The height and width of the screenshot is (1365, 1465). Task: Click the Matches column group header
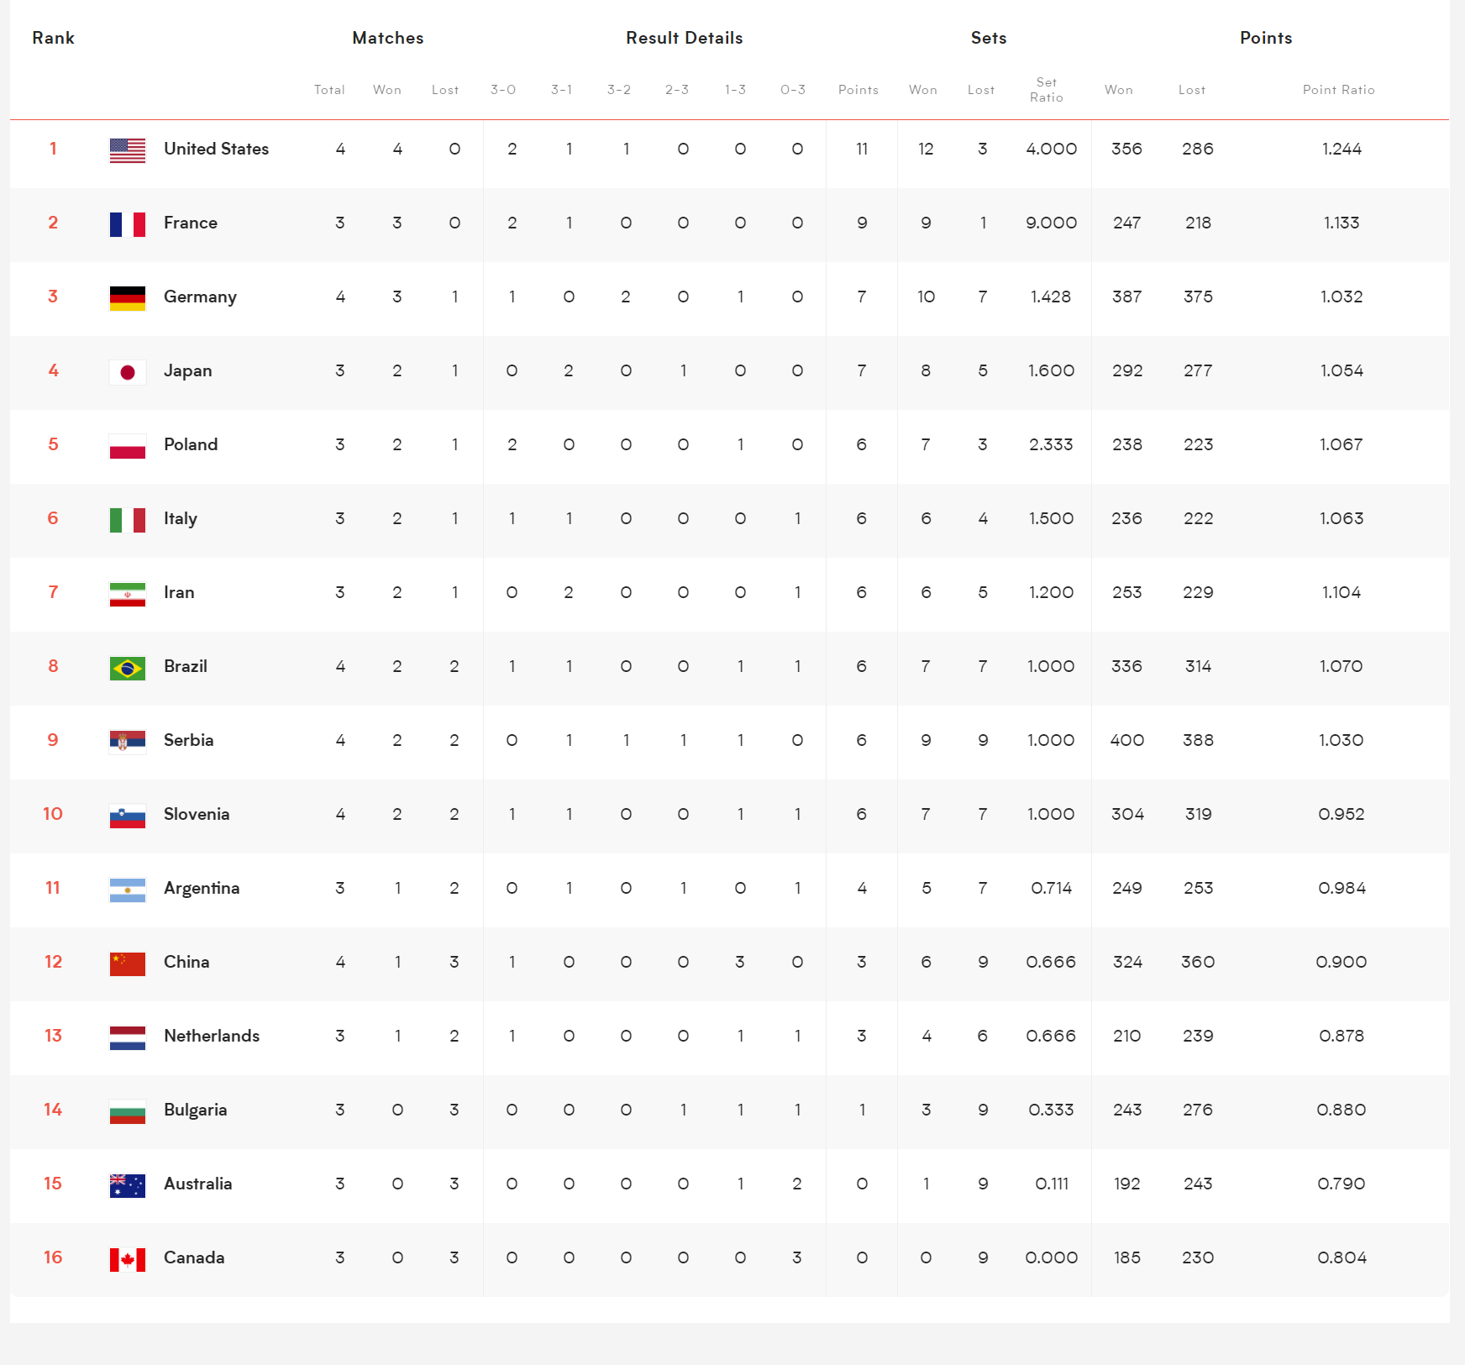[388, 38]
